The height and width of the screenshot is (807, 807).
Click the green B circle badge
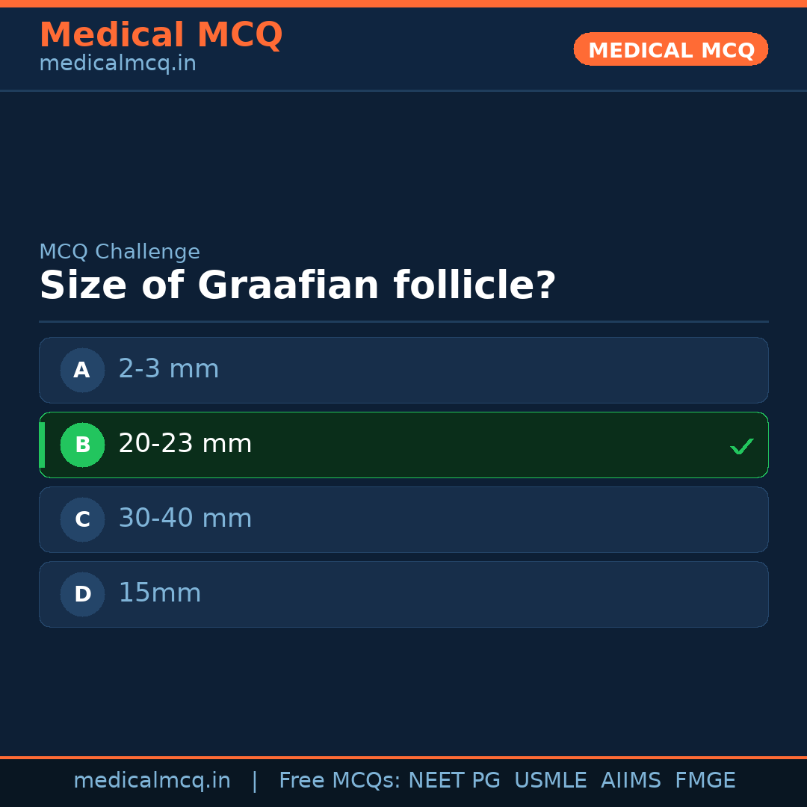click(82, 445)
